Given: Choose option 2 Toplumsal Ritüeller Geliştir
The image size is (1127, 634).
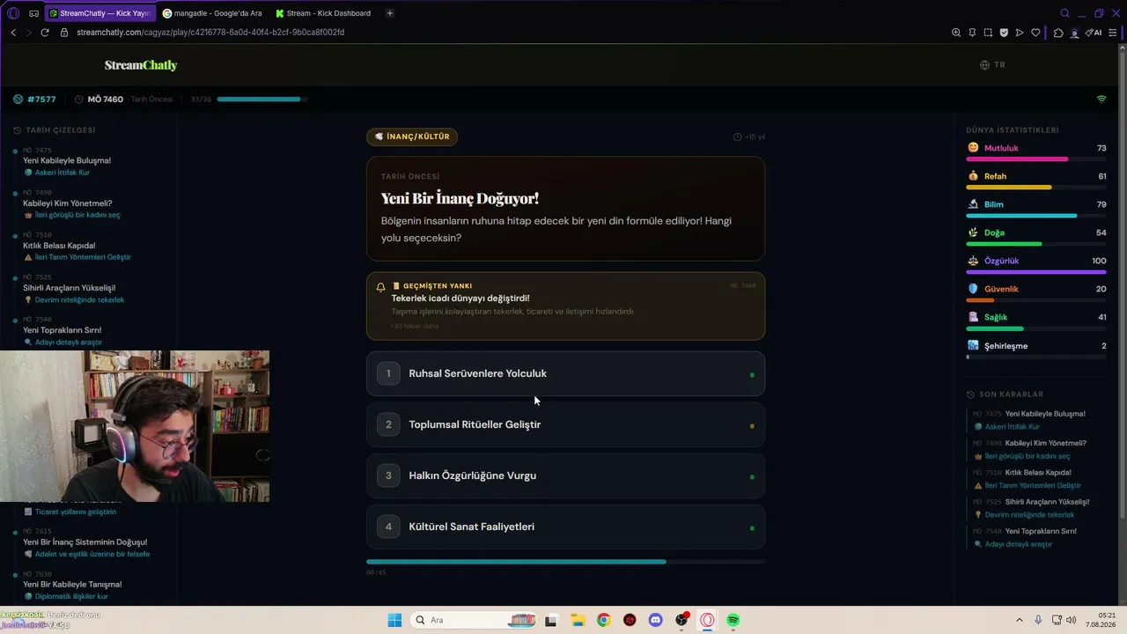Looking at the screenshot, I should click(x=565, y=424).
